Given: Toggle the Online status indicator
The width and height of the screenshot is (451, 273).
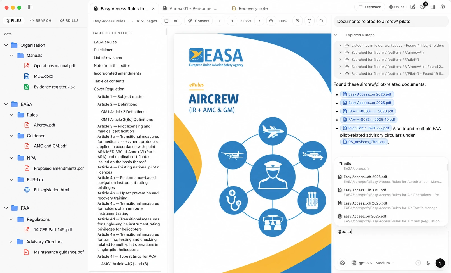Looking at the screenshot, I should pyautogui.click(x=397, y=7).
